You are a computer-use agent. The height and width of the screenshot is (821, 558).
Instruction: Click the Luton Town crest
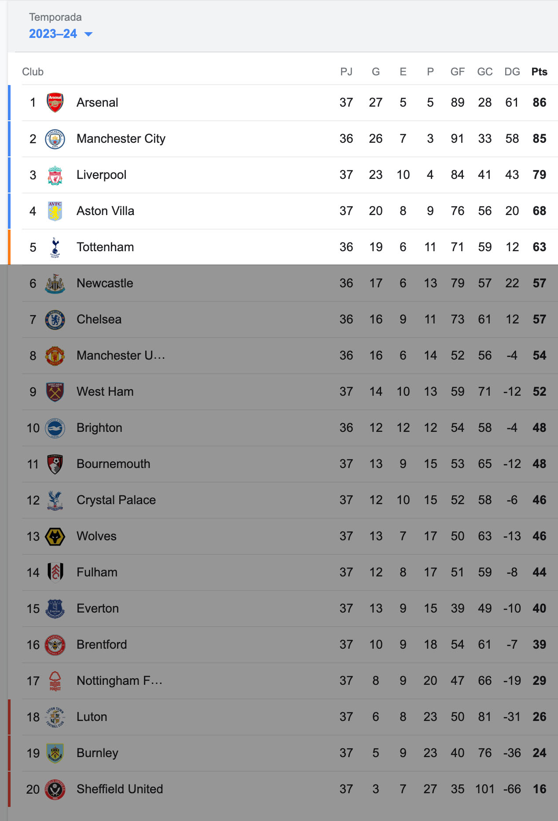55,717
